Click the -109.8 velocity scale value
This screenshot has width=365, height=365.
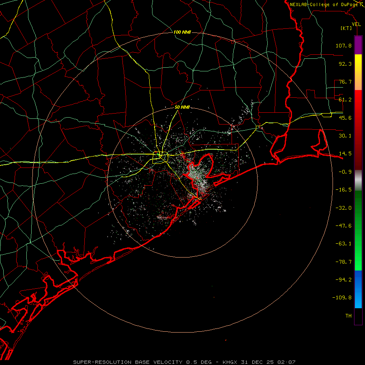[x=342, y=298]
